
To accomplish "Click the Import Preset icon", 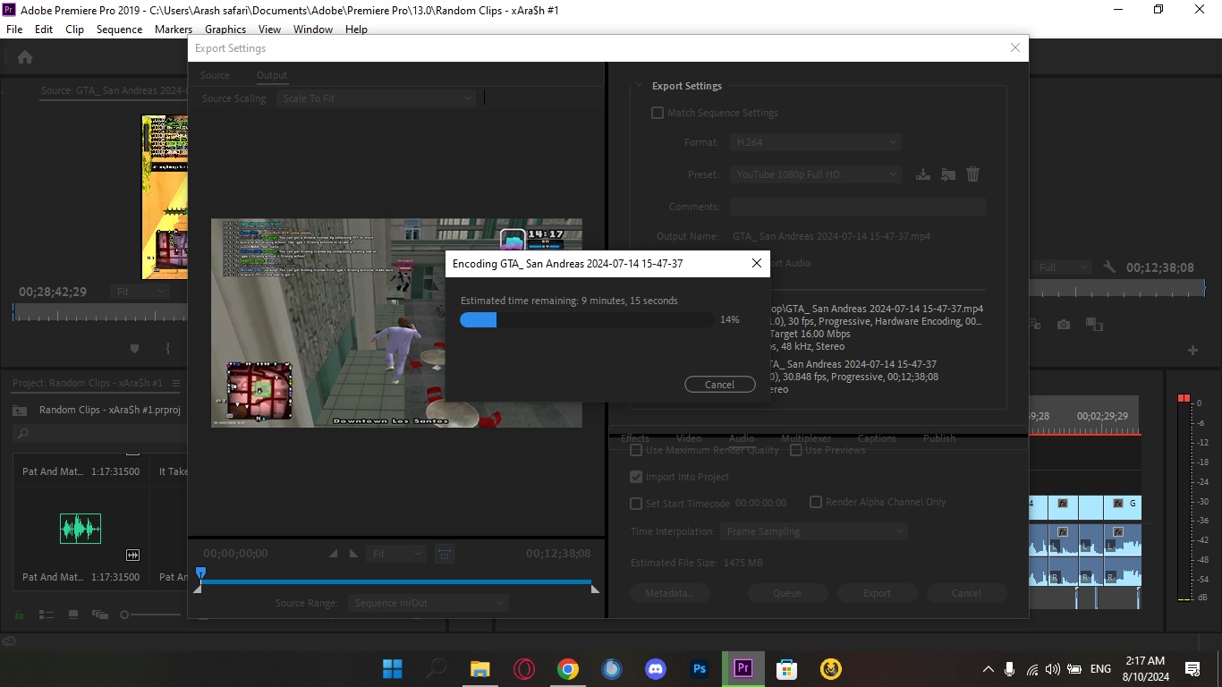I will click(x=948, y=174).
